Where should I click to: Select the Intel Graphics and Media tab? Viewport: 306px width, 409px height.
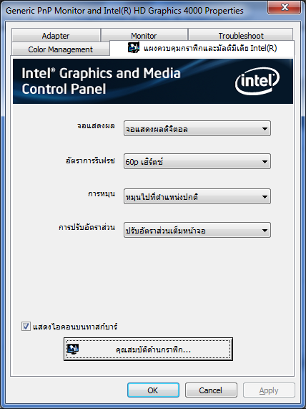click(202, 48)
